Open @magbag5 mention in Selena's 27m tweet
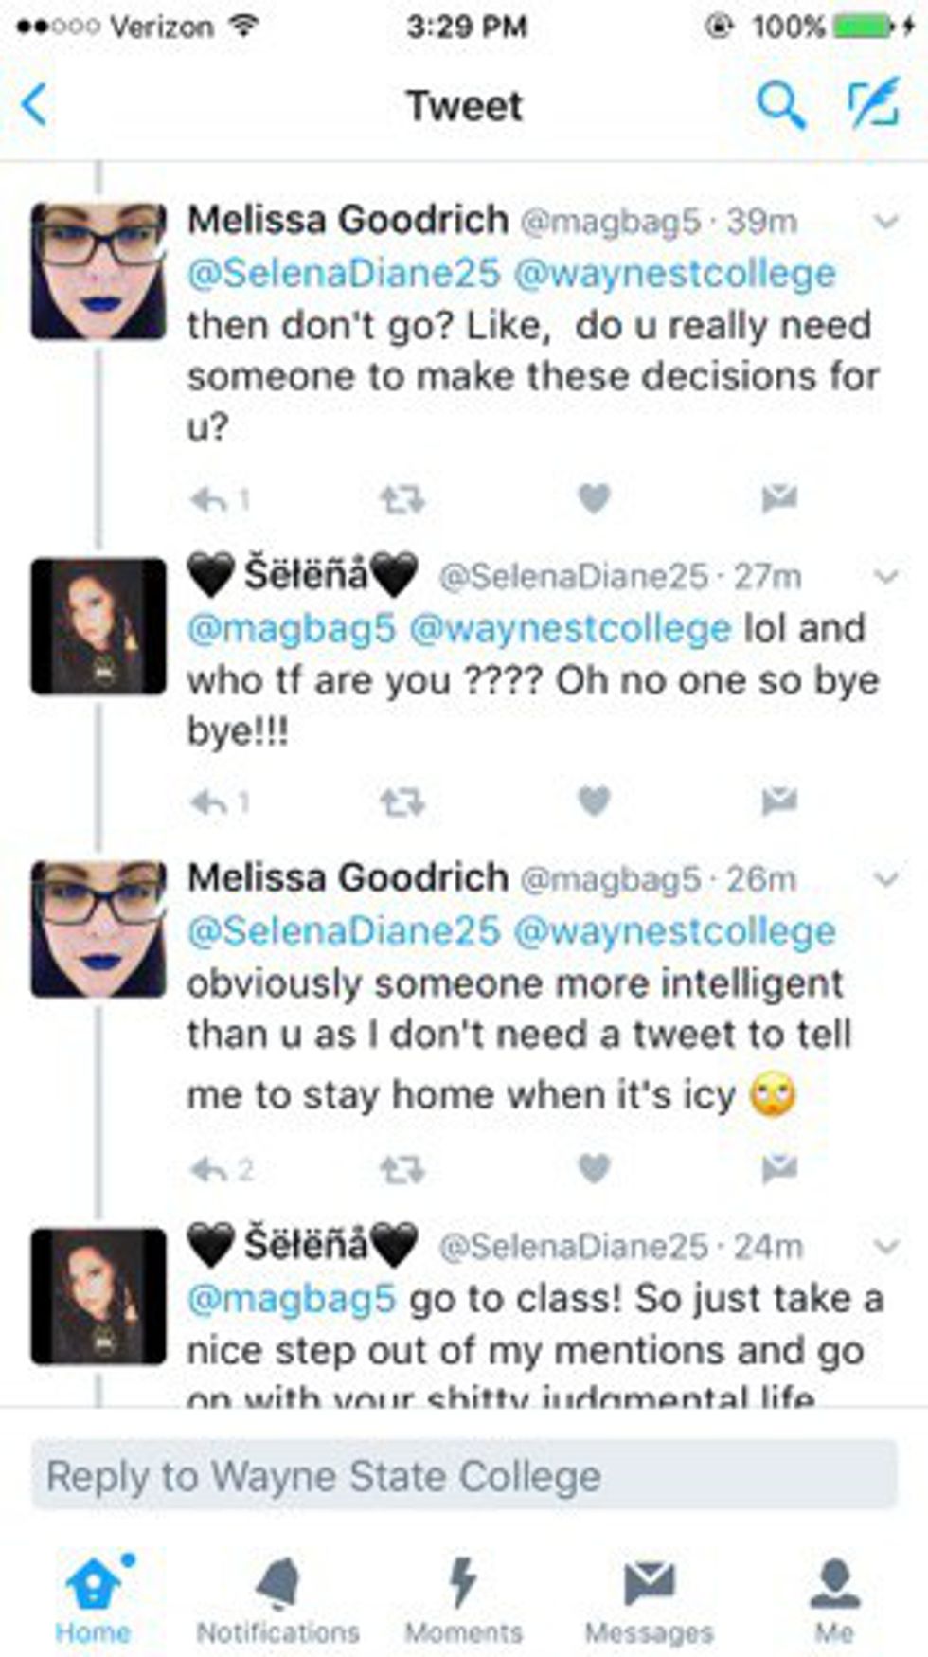The width and height of the screenshot is (928, 1657). pos(291,628)
